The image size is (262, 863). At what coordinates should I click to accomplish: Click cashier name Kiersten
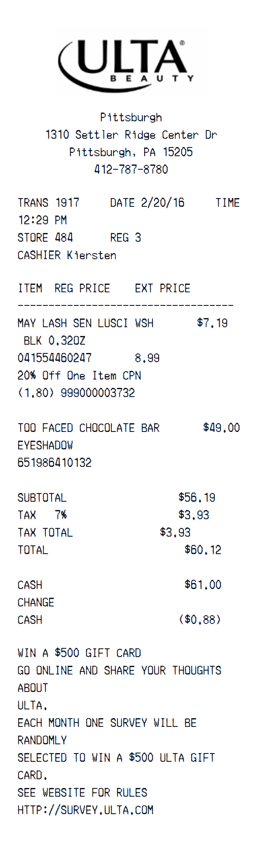92,255
